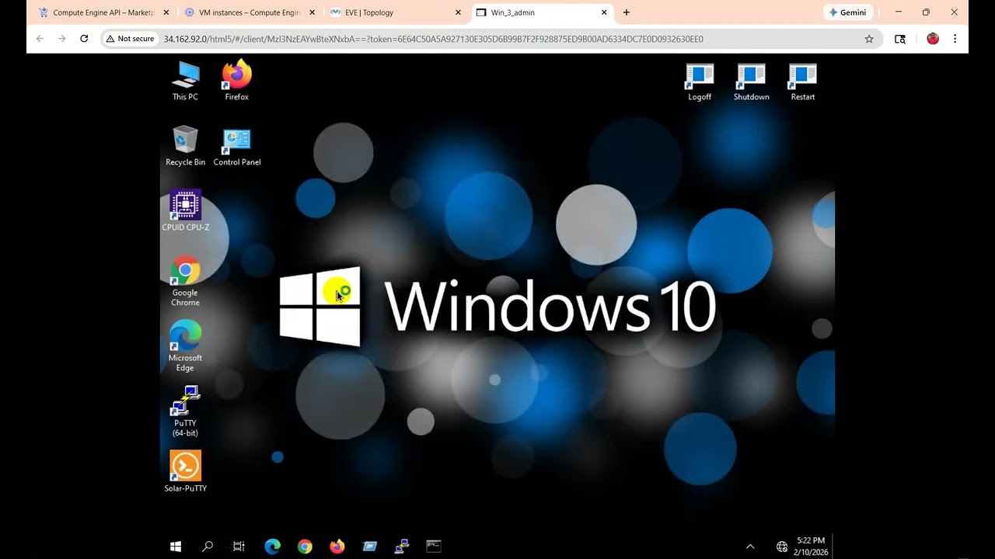Switch to the VM instances tab
The height and width of the screenshot is (559, 995).
coord(249,12)
